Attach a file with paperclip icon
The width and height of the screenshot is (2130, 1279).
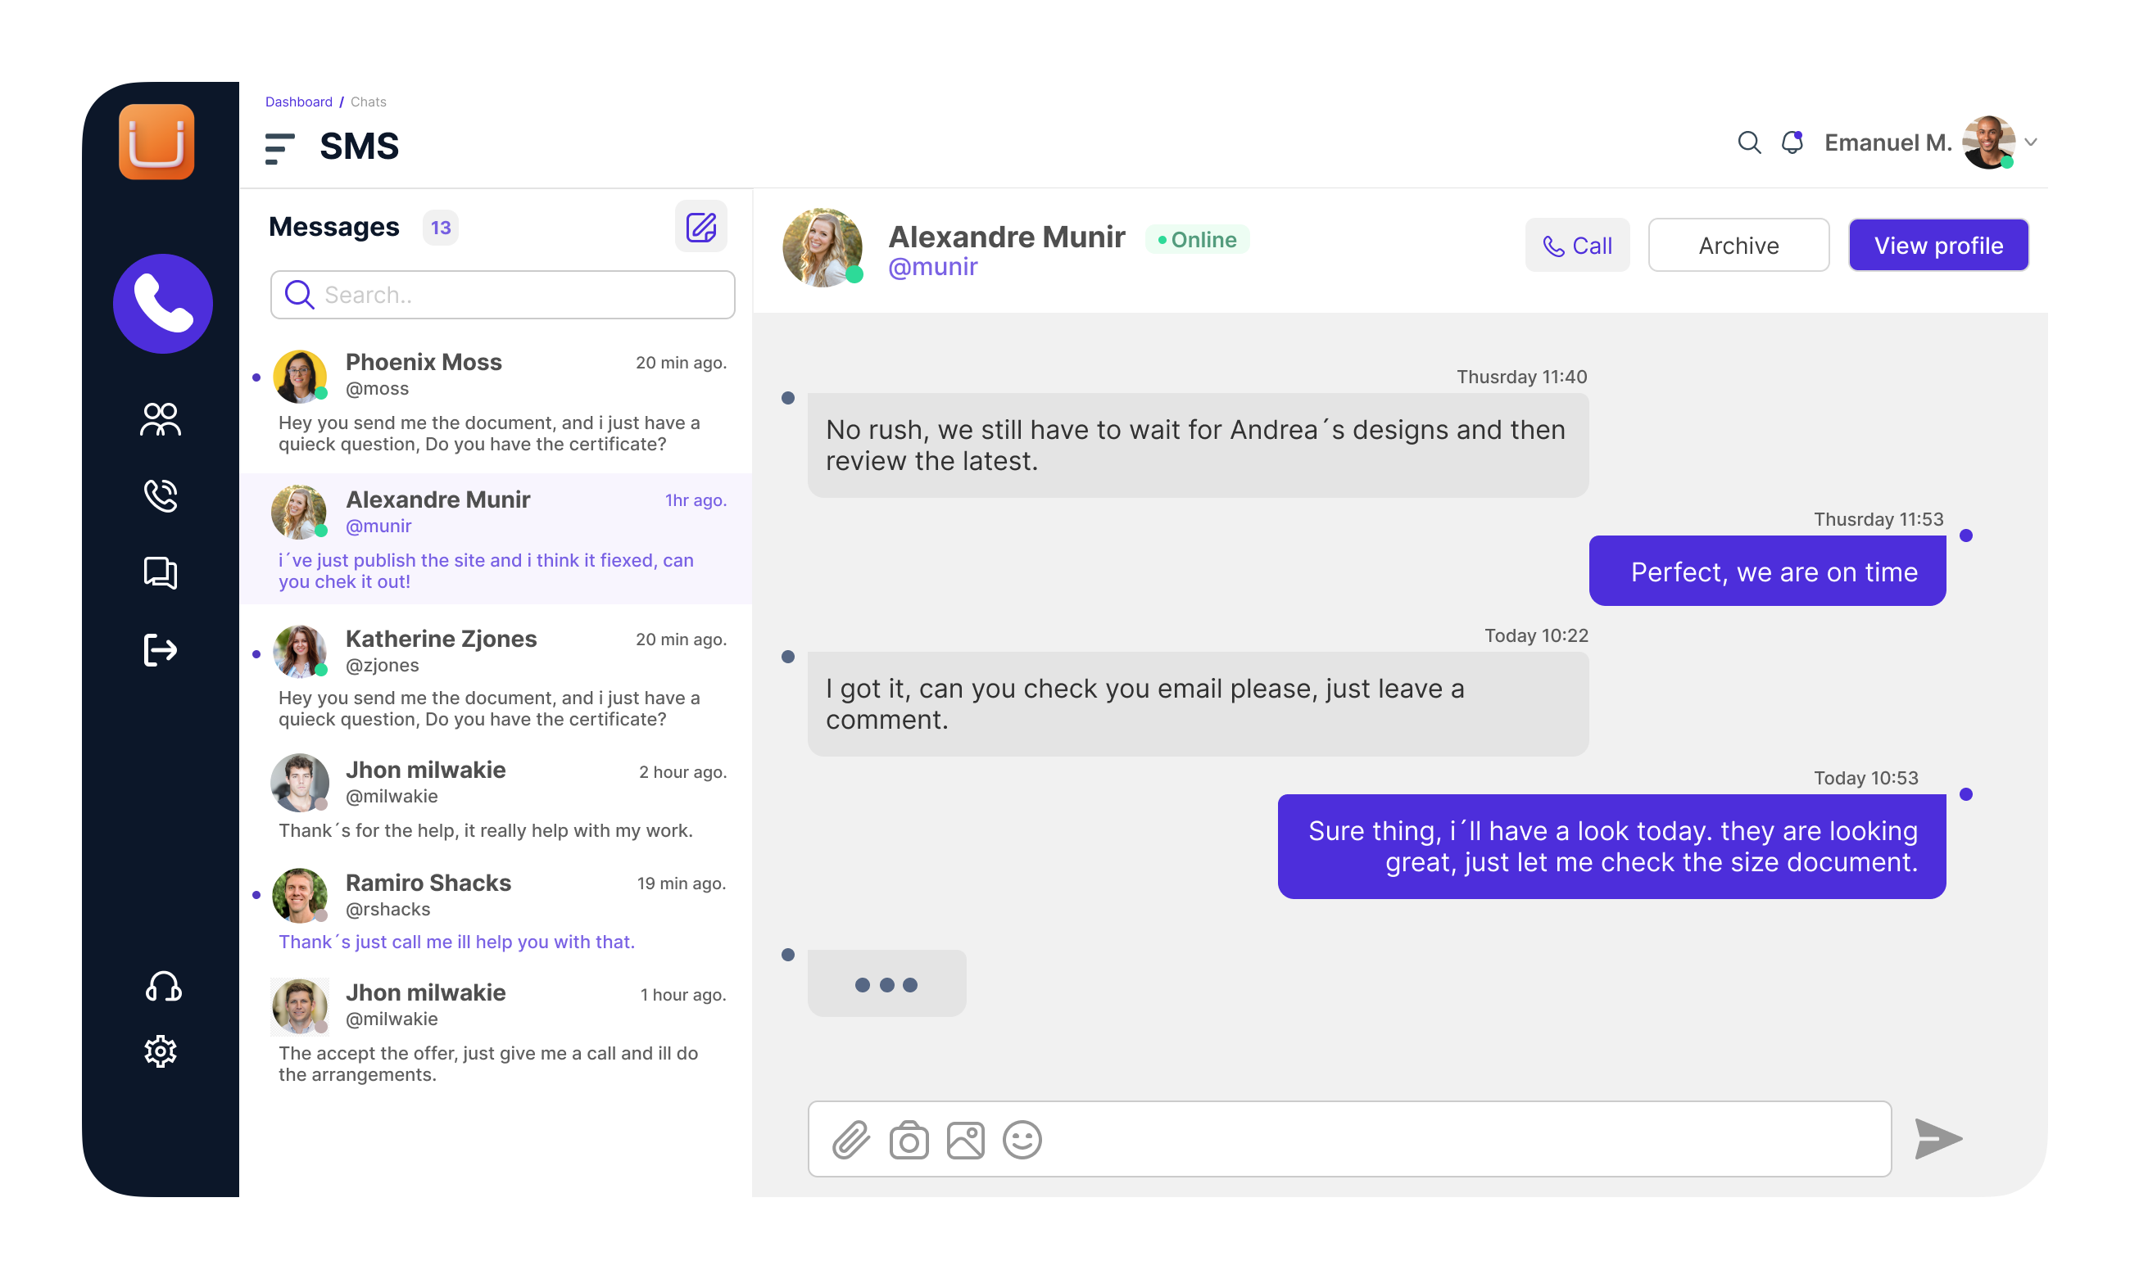pyautogui.click(x=850, y=1139)
